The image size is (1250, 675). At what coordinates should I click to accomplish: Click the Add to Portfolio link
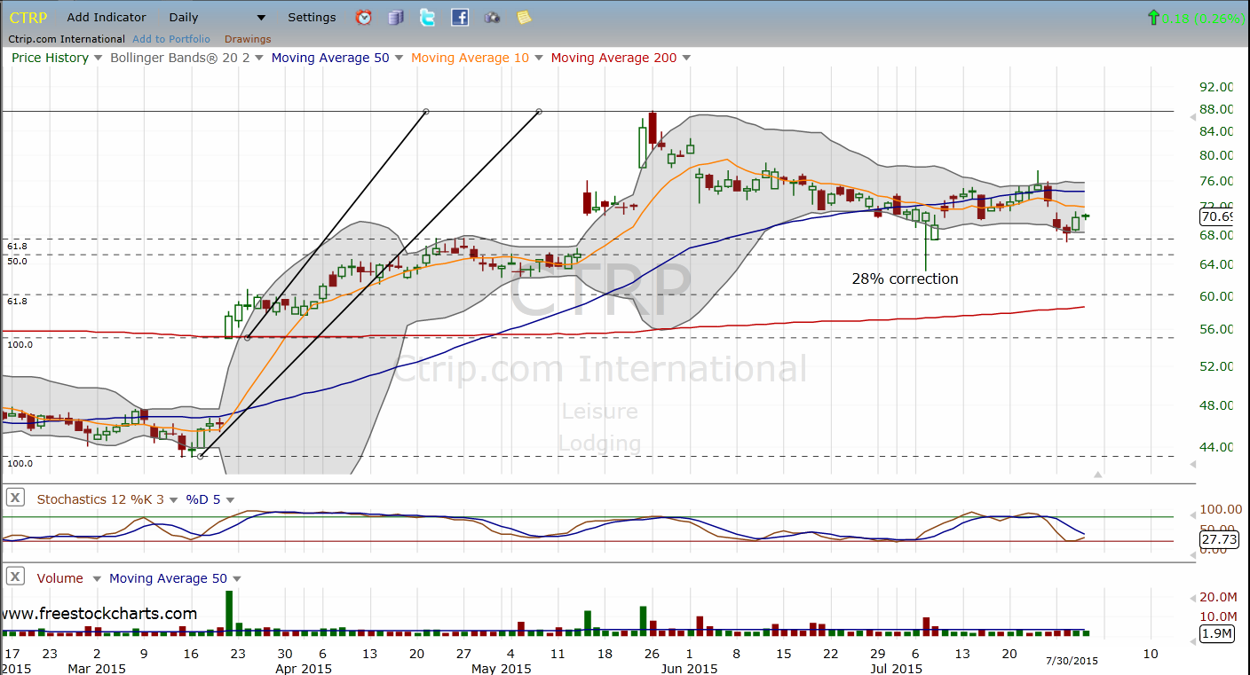[171, 39]
